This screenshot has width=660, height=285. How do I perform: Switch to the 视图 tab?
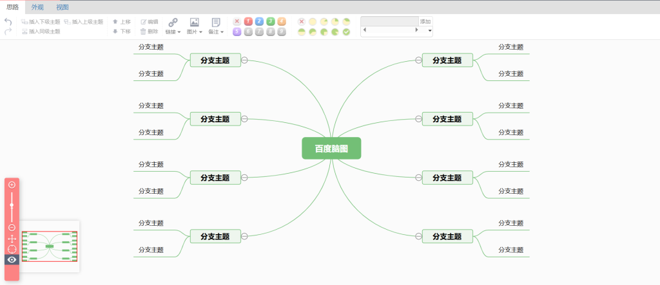[x=63, y=7]
